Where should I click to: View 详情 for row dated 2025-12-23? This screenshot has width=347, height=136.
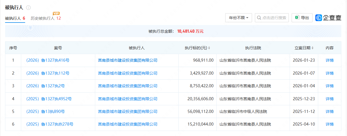329,99
